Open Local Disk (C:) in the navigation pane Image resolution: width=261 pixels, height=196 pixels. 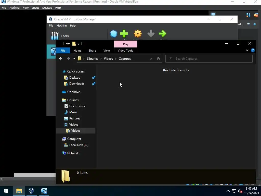(79, 145)
